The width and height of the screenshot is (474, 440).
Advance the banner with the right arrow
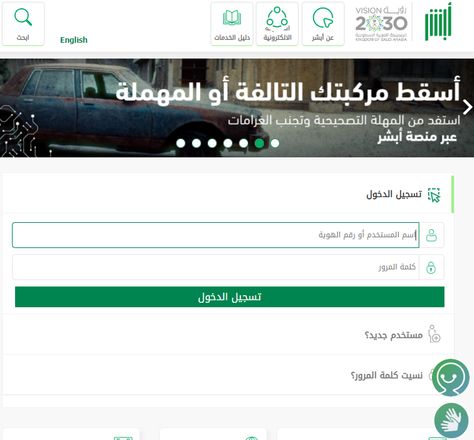[466, 105]
